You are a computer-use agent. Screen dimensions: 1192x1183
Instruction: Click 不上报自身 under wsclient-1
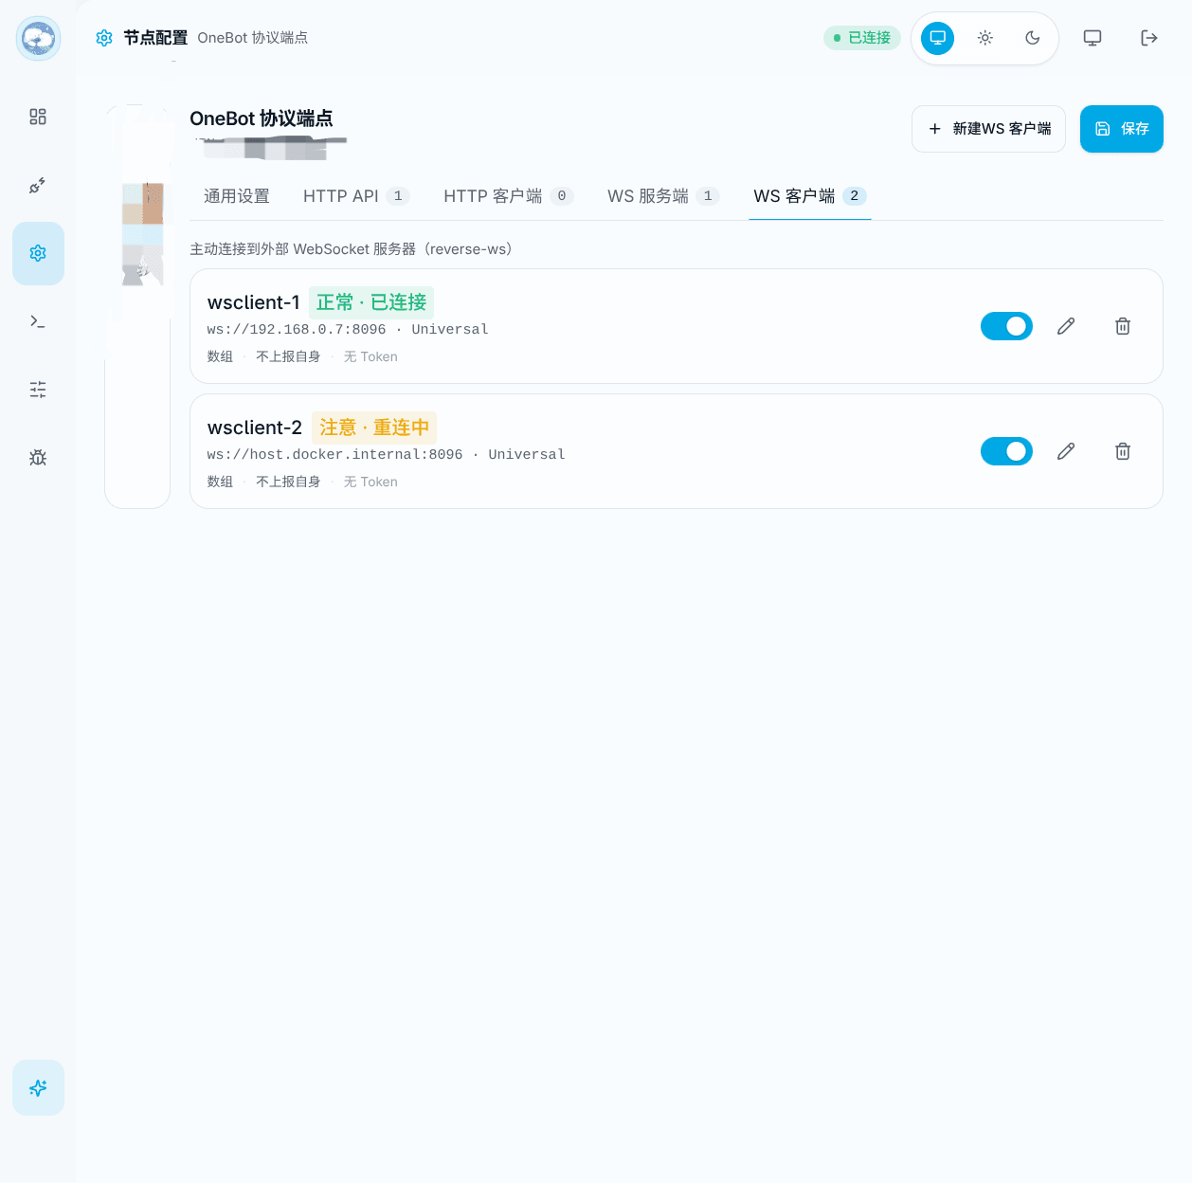[288, 356]
